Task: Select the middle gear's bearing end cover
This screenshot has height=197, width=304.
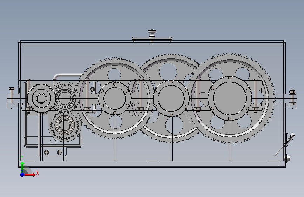Action: (x=171, y=98)
